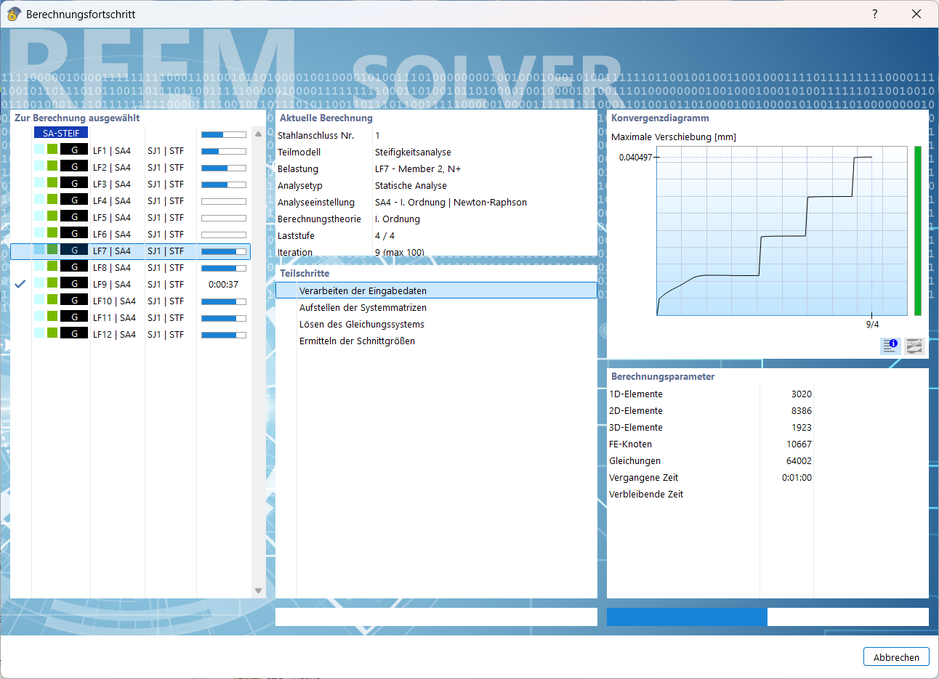This screenshot has height=679, width=939.
Task: Click the scrollbar down arrow in the load list
Action: (x=257, y=591)
